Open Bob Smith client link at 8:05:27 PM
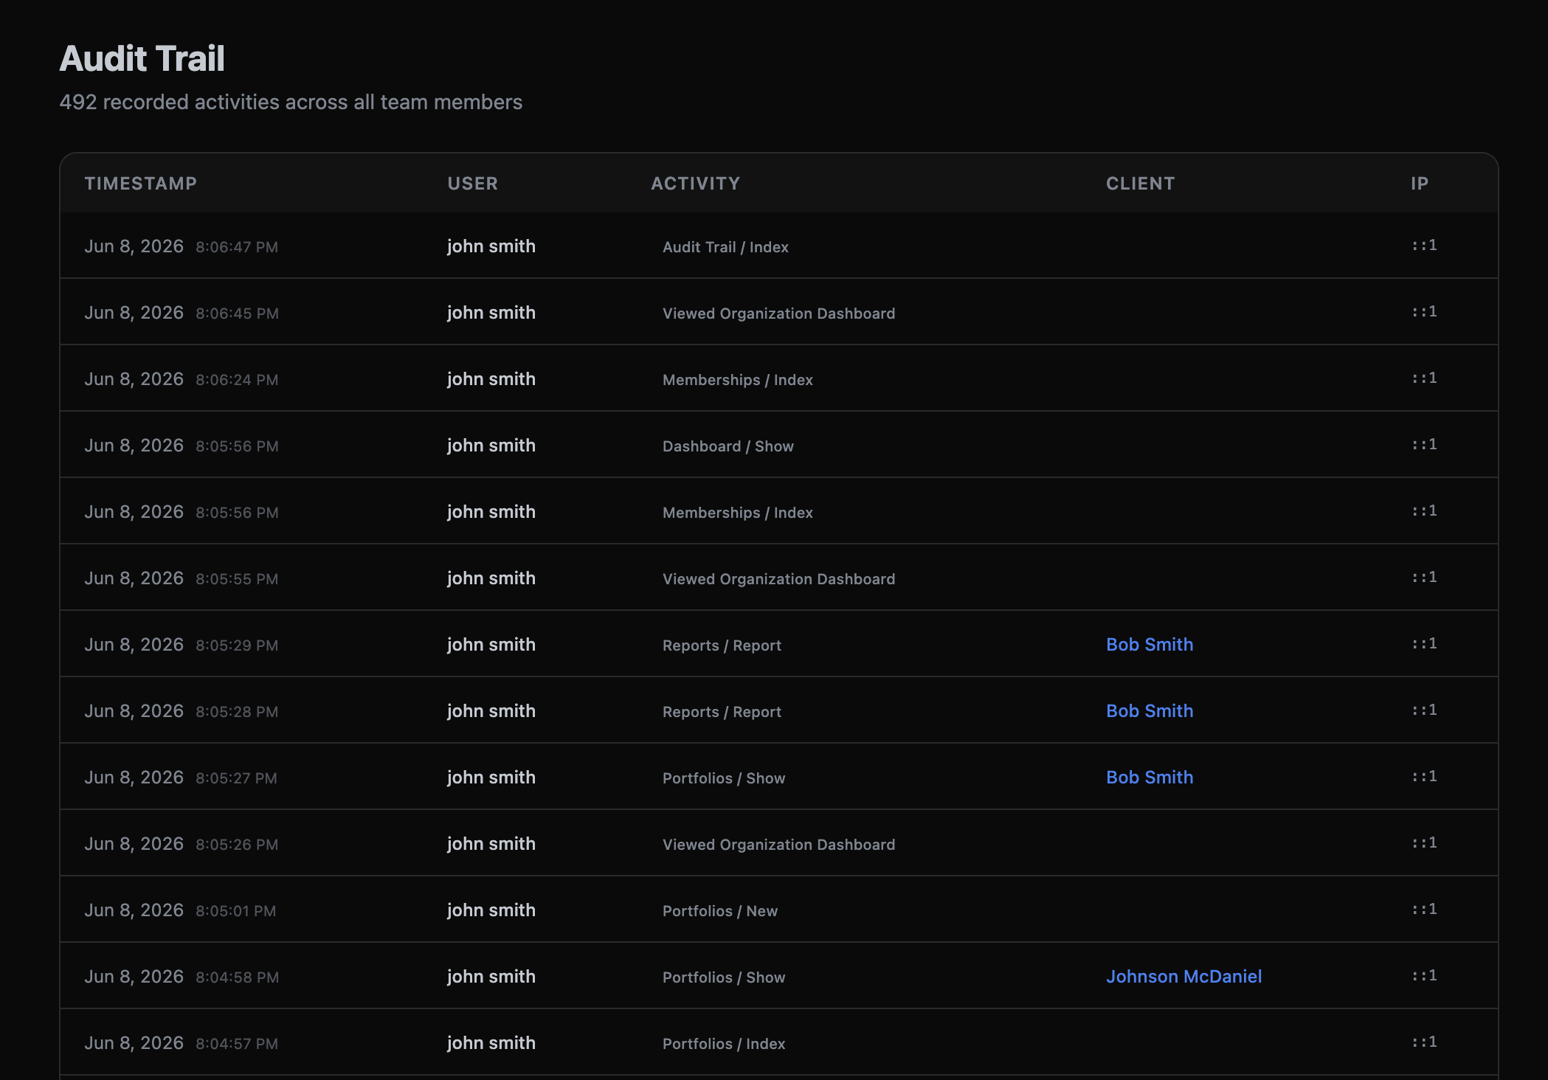 [x=1150, y=778]
